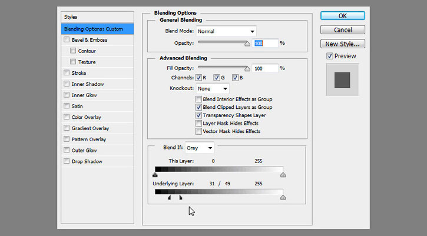
Task: Enable the Texture checkbox
Action: pyautogui.click(x=72, y=62)
